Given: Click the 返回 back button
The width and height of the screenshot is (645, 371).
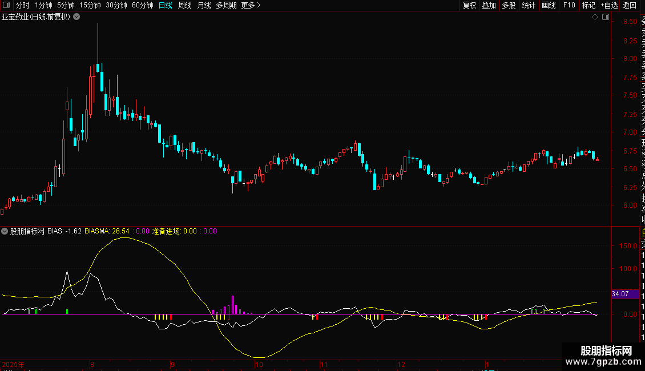Looking at the screenshot, I should pyautogui.click(x=630, y=5).
